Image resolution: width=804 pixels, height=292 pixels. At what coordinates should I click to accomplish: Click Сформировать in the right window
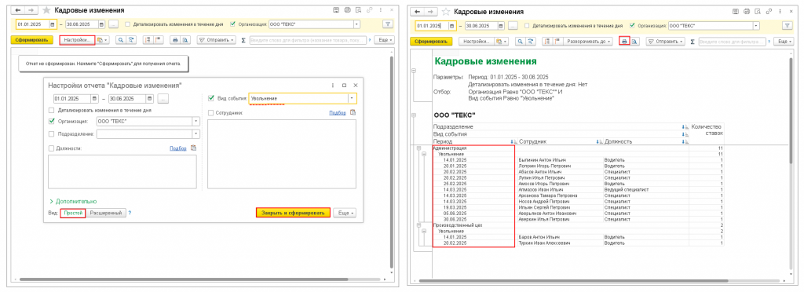pyautogui.click(x=431, y=42)
